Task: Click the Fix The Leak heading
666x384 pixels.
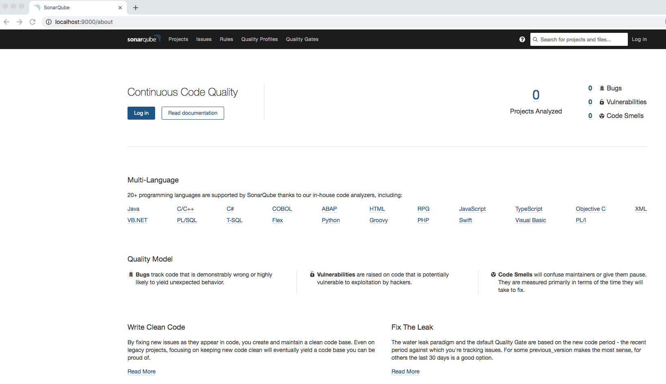Action: click(x=412, y=327)
